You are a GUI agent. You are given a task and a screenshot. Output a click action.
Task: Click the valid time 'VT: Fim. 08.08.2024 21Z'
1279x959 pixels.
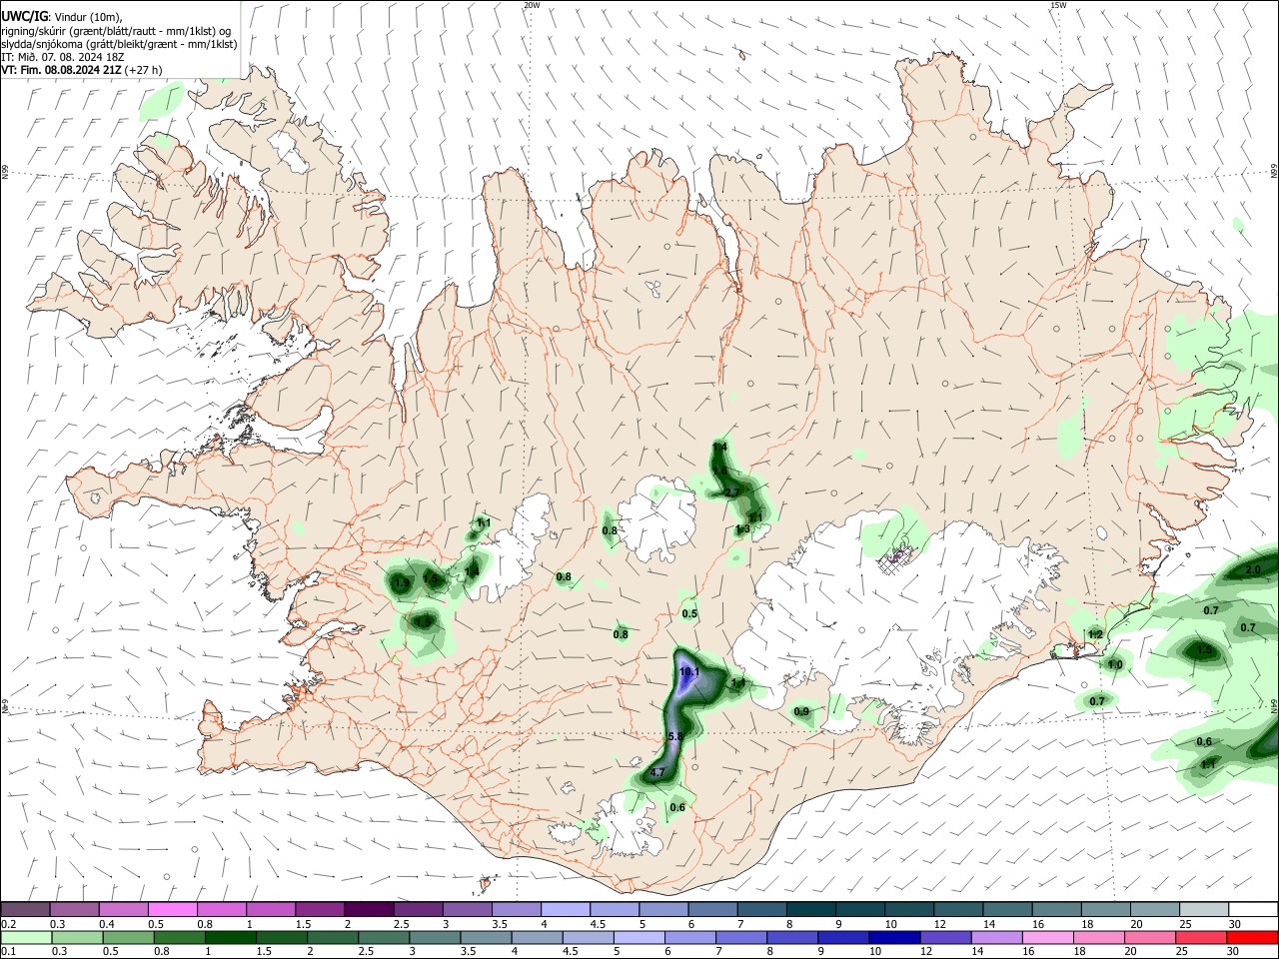coord(62,70)
